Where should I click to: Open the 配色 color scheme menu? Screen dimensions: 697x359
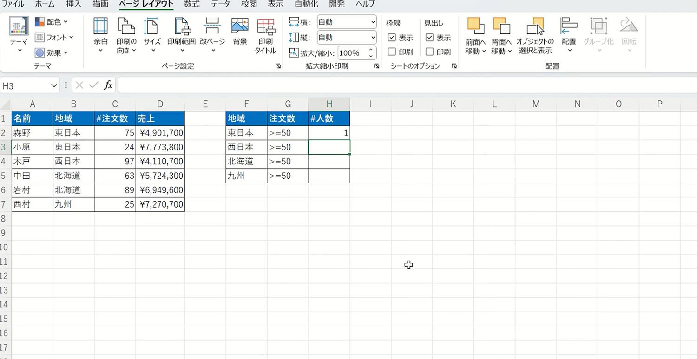point(51,22)
